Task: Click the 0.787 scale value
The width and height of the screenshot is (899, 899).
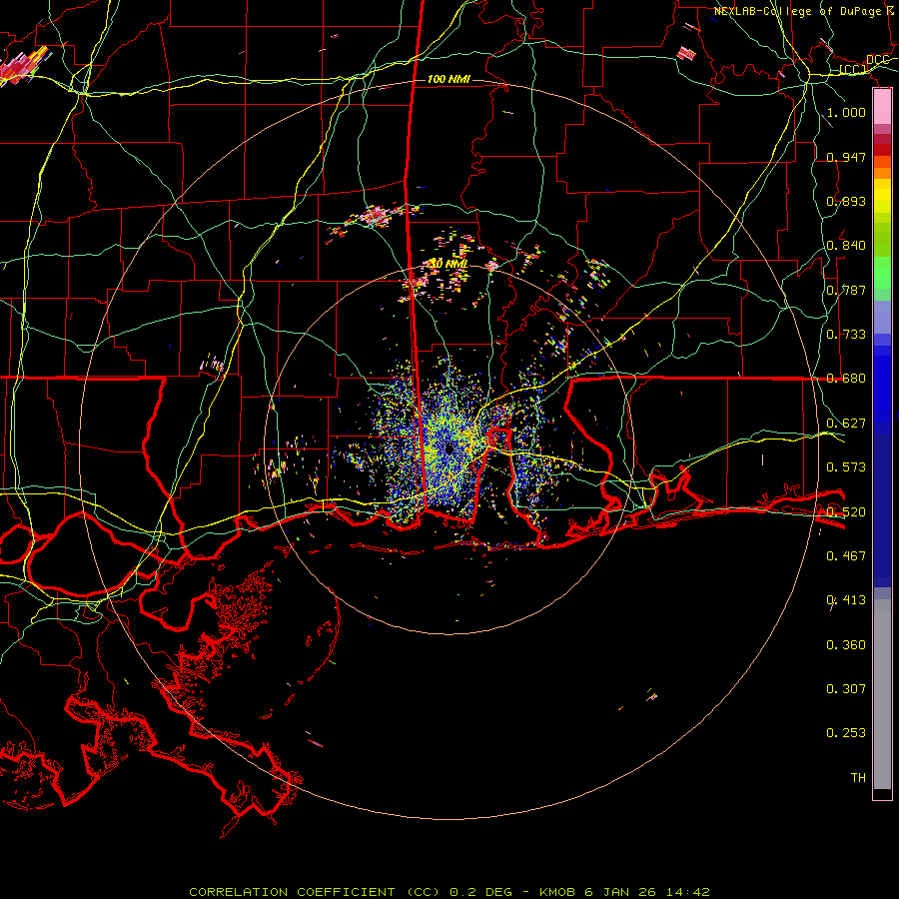Action: (846, 290)
